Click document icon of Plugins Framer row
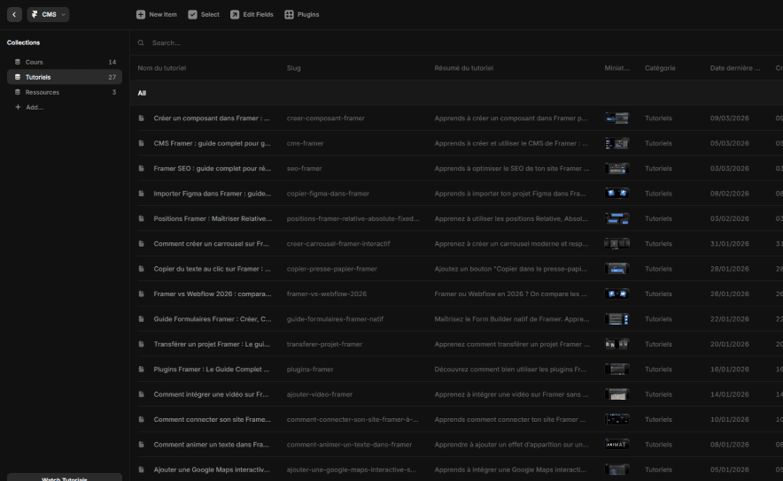The image size is (783, 481). [x=142, y=369]
